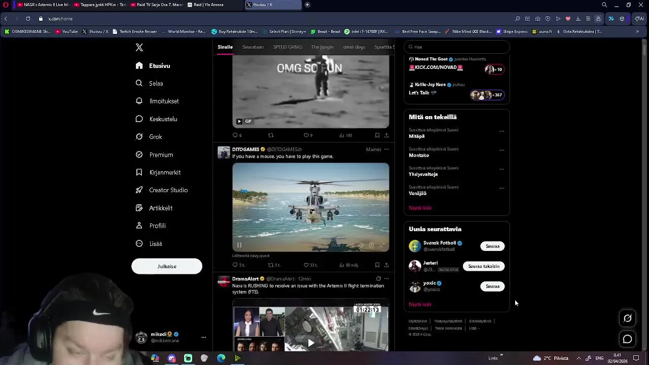This screenshot has height=365, width=649.
Task: Switch to The jungle tab
Action: pyautogui.click(x=322, y=47)
